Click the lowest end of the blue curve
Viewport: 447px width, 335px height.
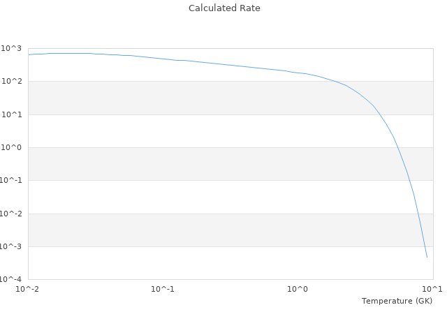click(427, 257)
